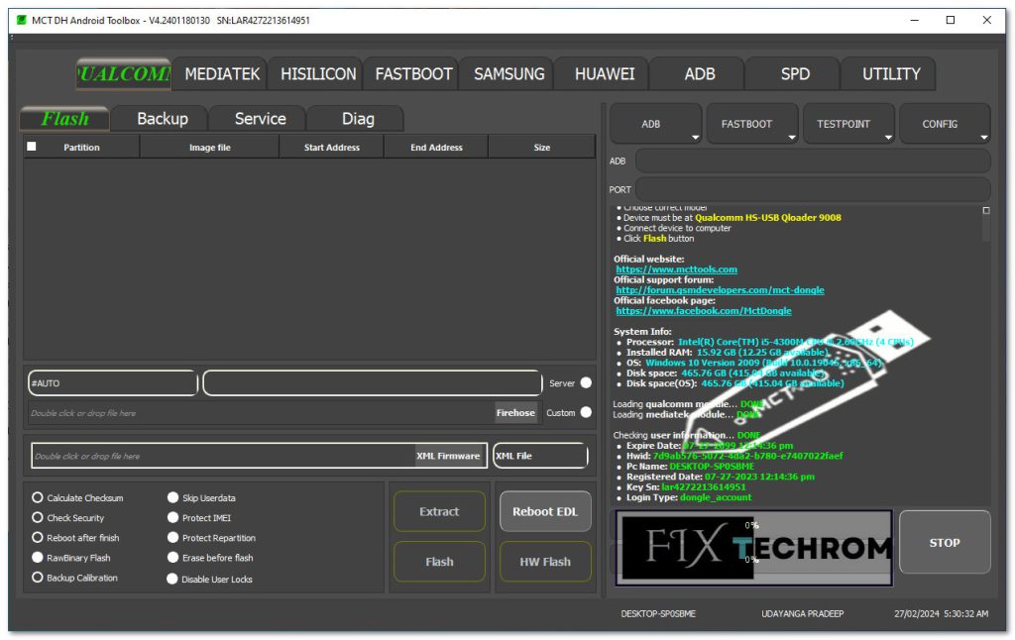Click the STOP button

pyautogui.click(x=945, y=542)
